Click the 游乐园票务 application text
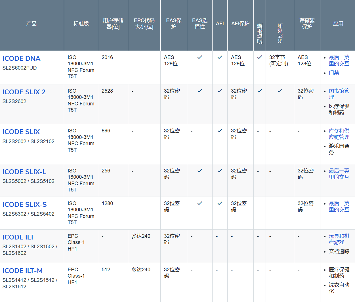This screenshot has height=302, width=355. coord(339,149)
